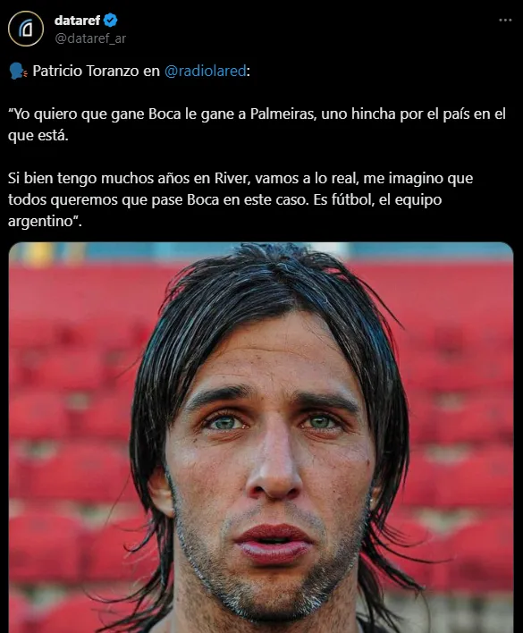Click the phrase 'Es fútbol, el equipo'
The width and height of the screenshot is (523, 633).
[377, 200]
